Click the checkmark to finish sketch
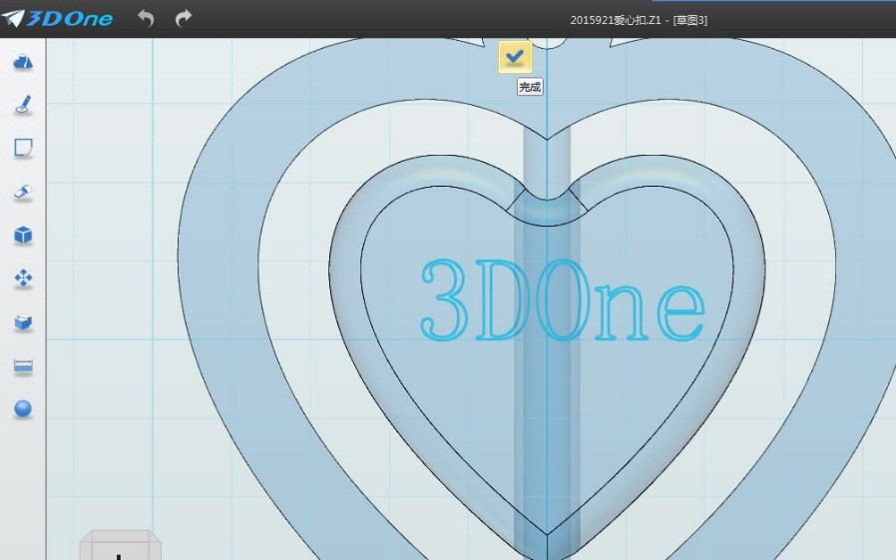The image size is (896, 560). click(x=515, y=58)
